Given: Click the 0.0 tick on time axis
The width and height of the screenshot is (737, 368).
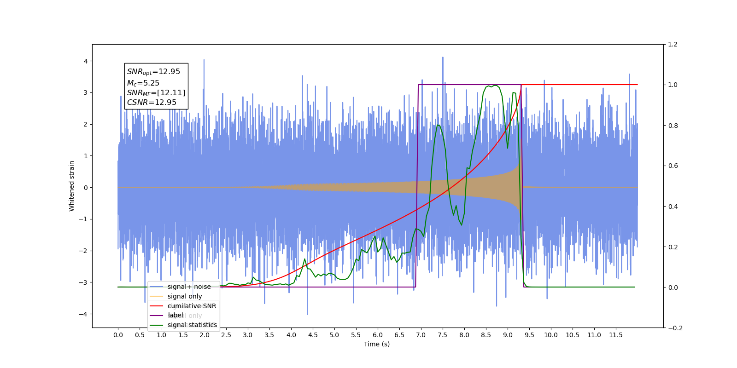Looking at the screenshot, I should pyautogui.click(x=118, y=335).
